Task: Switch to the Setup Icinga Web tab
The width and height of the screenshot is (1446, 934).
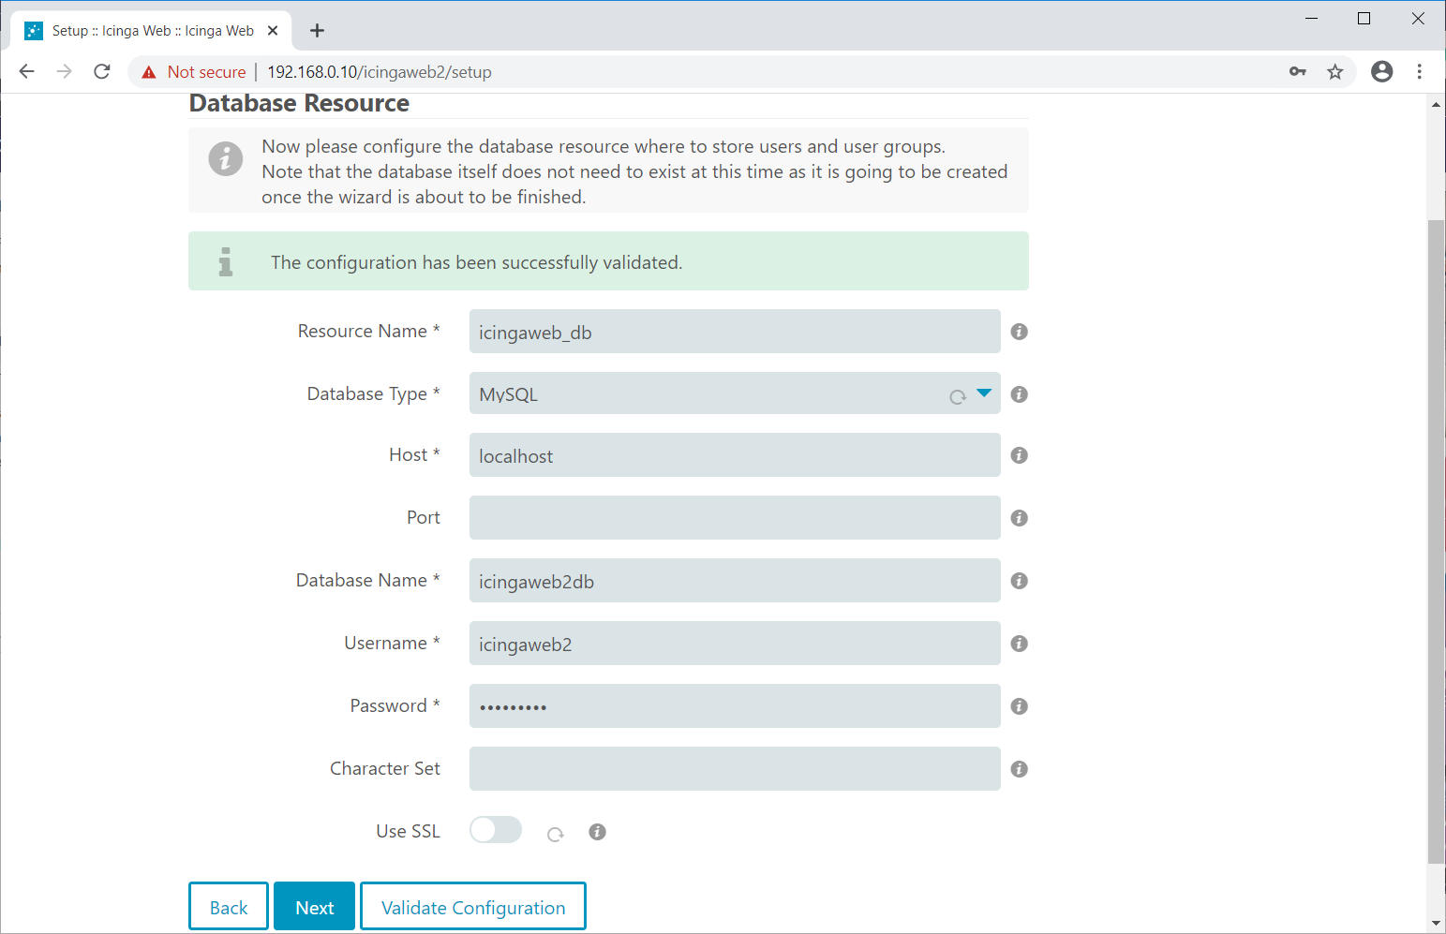Action: (153, 31)
